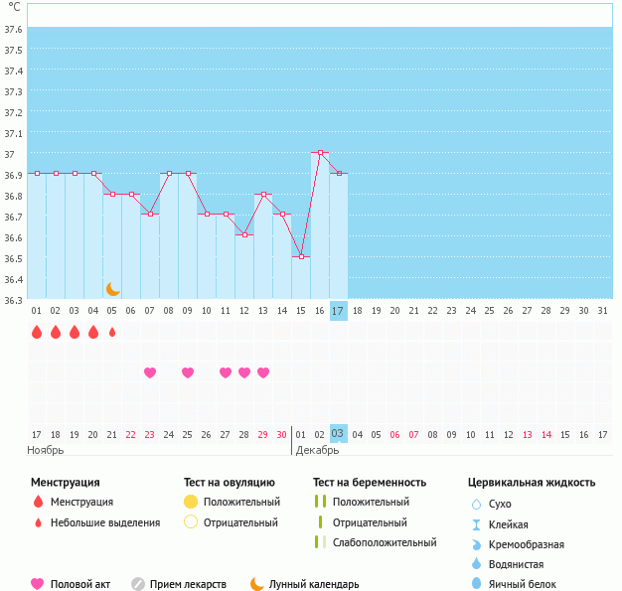Click the Ноябрь month label
The image size is (622, 591).
[46, 450]
